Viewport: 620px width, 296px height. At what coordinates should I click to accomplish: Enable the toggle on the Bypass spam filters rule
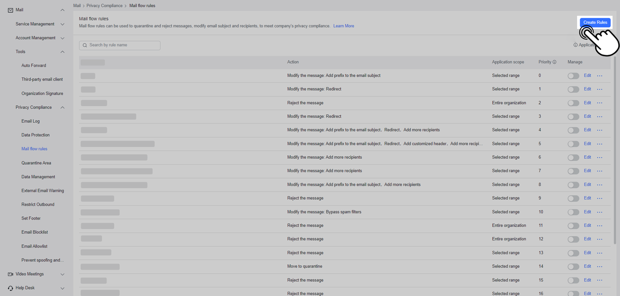pyautogui.click(x=573, y=211)
